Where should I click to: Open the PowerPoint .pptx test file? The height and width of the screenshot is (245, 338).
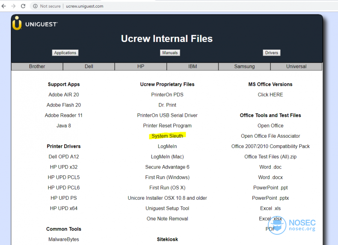[x=270, y=198]
